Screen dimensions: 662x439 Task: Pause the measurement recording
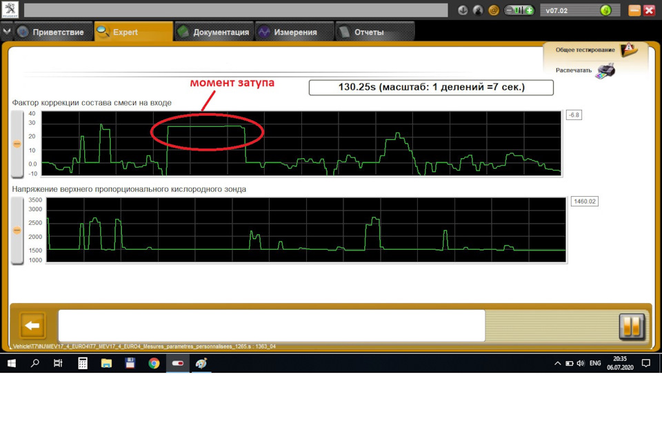pyautogui.click(x=632, y=326)
